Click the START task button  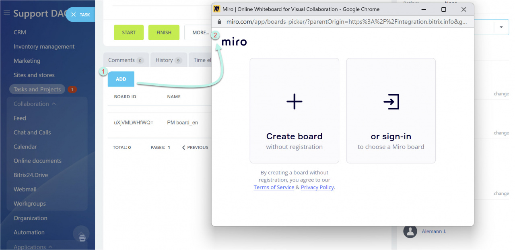click(129, 33)
